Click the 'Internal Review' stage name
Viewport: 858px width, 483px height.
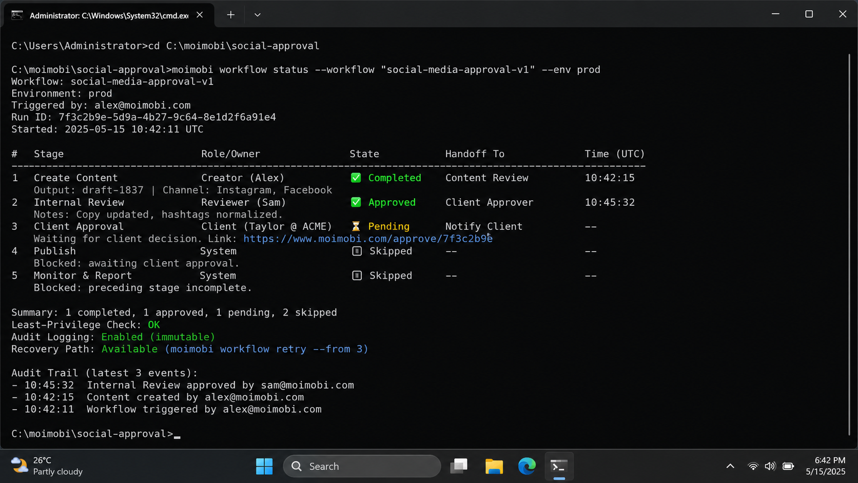click(79, 202)
